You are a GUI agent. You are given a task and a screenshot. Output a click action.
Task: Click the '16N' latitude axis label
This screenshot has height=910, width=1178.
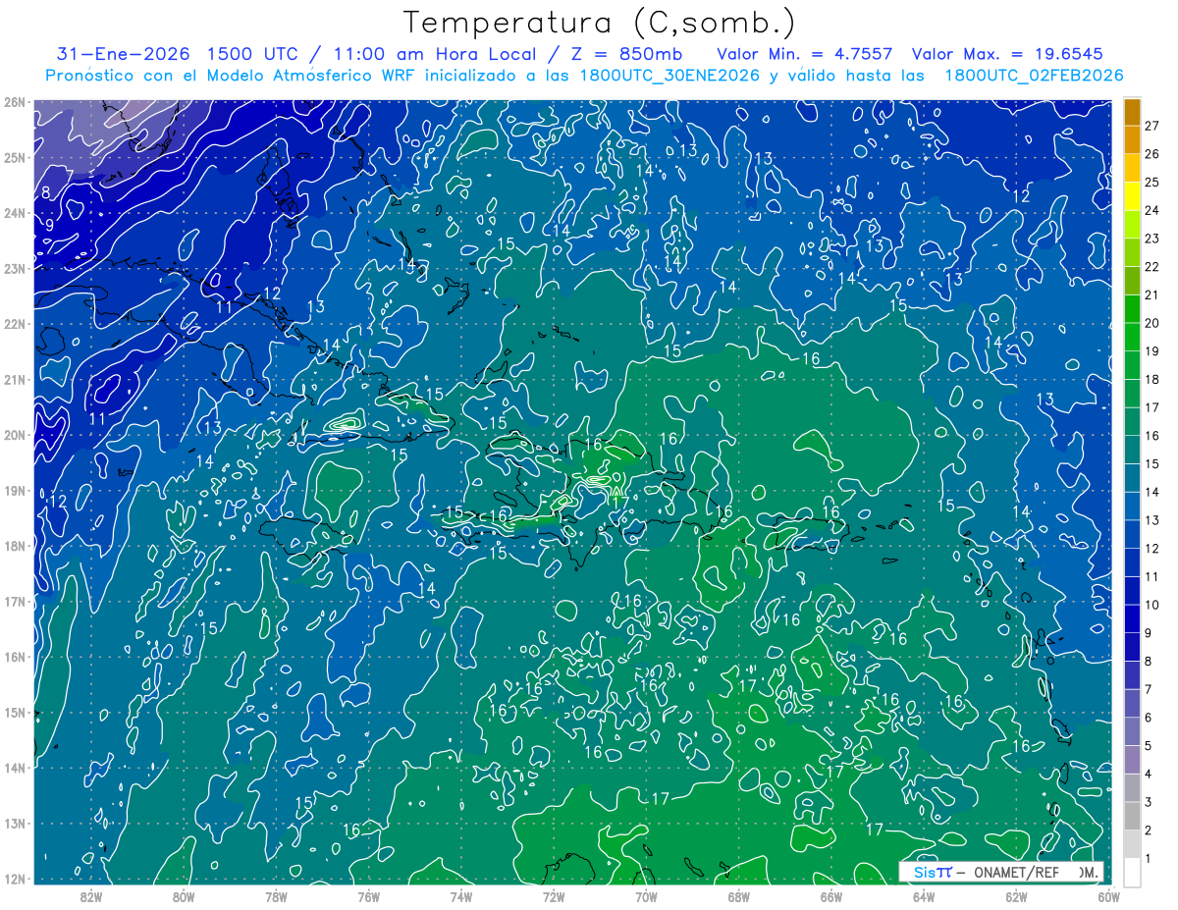(x=15, y=657)
